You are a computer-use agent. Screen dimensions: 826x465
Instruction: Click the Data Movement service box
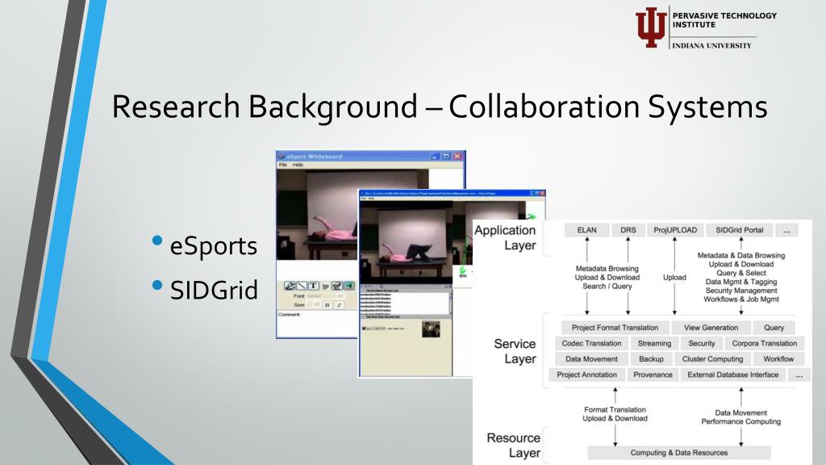point(591,359)
